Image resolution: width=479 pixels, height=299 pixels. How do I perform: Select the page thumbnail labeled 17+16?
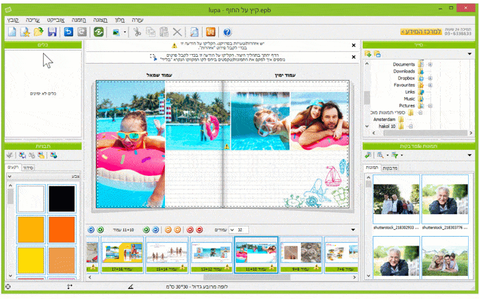[x=122, y=255]
